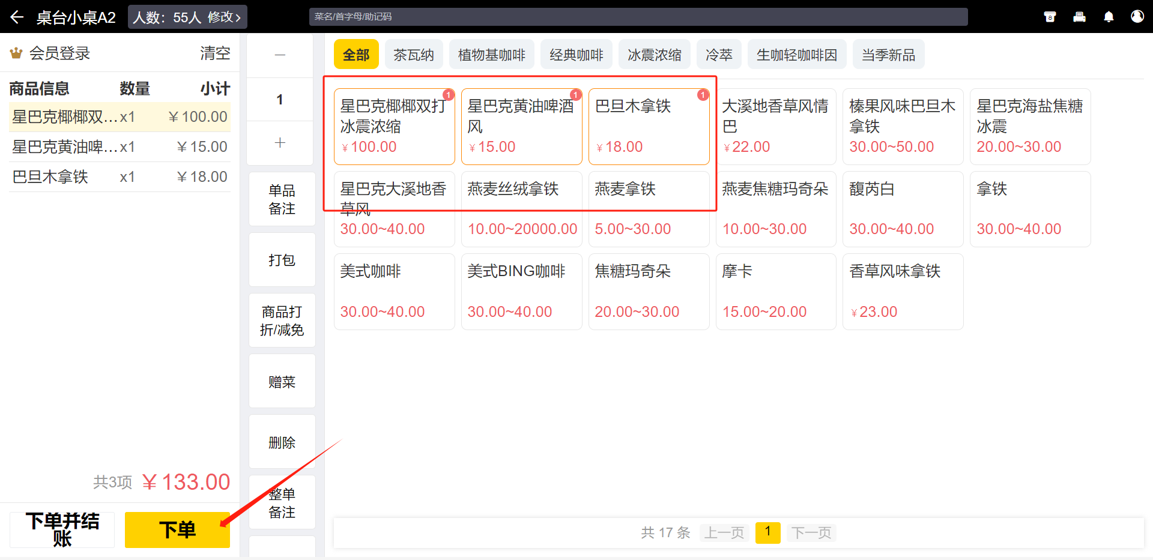This screenshot has width=1153, height=560.
Task: Switch to the 茶瓦纳 category tab
Action: click(414, 55)
